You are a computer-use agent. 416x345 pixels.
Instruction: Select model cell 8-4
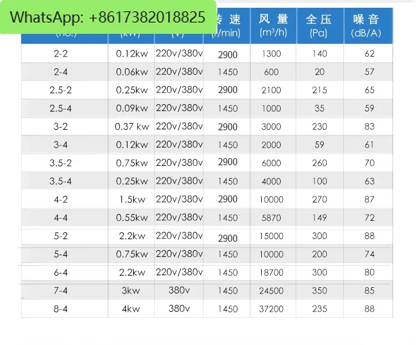point(61,308)
